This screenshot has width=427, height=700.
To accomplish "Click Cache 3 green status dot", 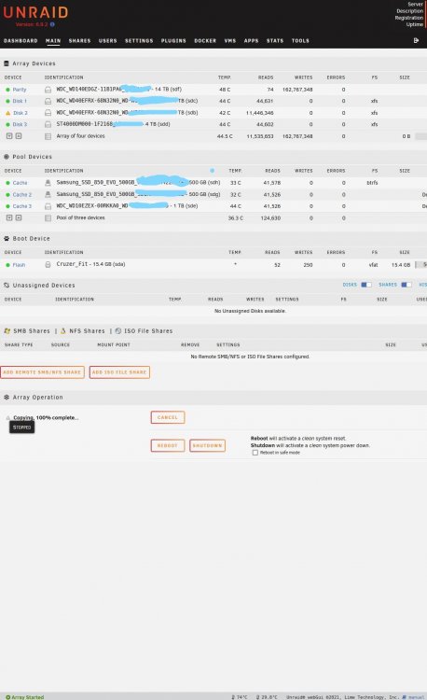I will pos(7,206).
